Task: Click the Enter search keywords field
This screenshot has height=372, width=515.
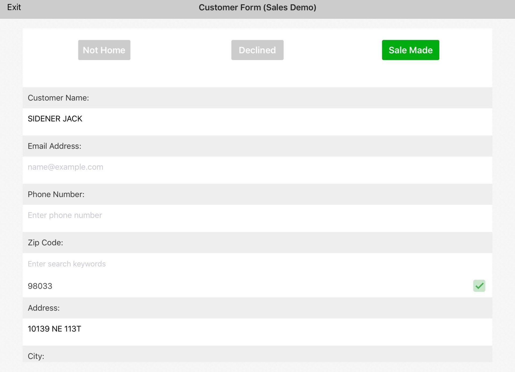Action: [67, 264]
